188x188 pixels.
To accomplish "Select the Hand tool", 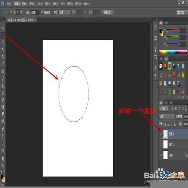I will coord(3,158).
